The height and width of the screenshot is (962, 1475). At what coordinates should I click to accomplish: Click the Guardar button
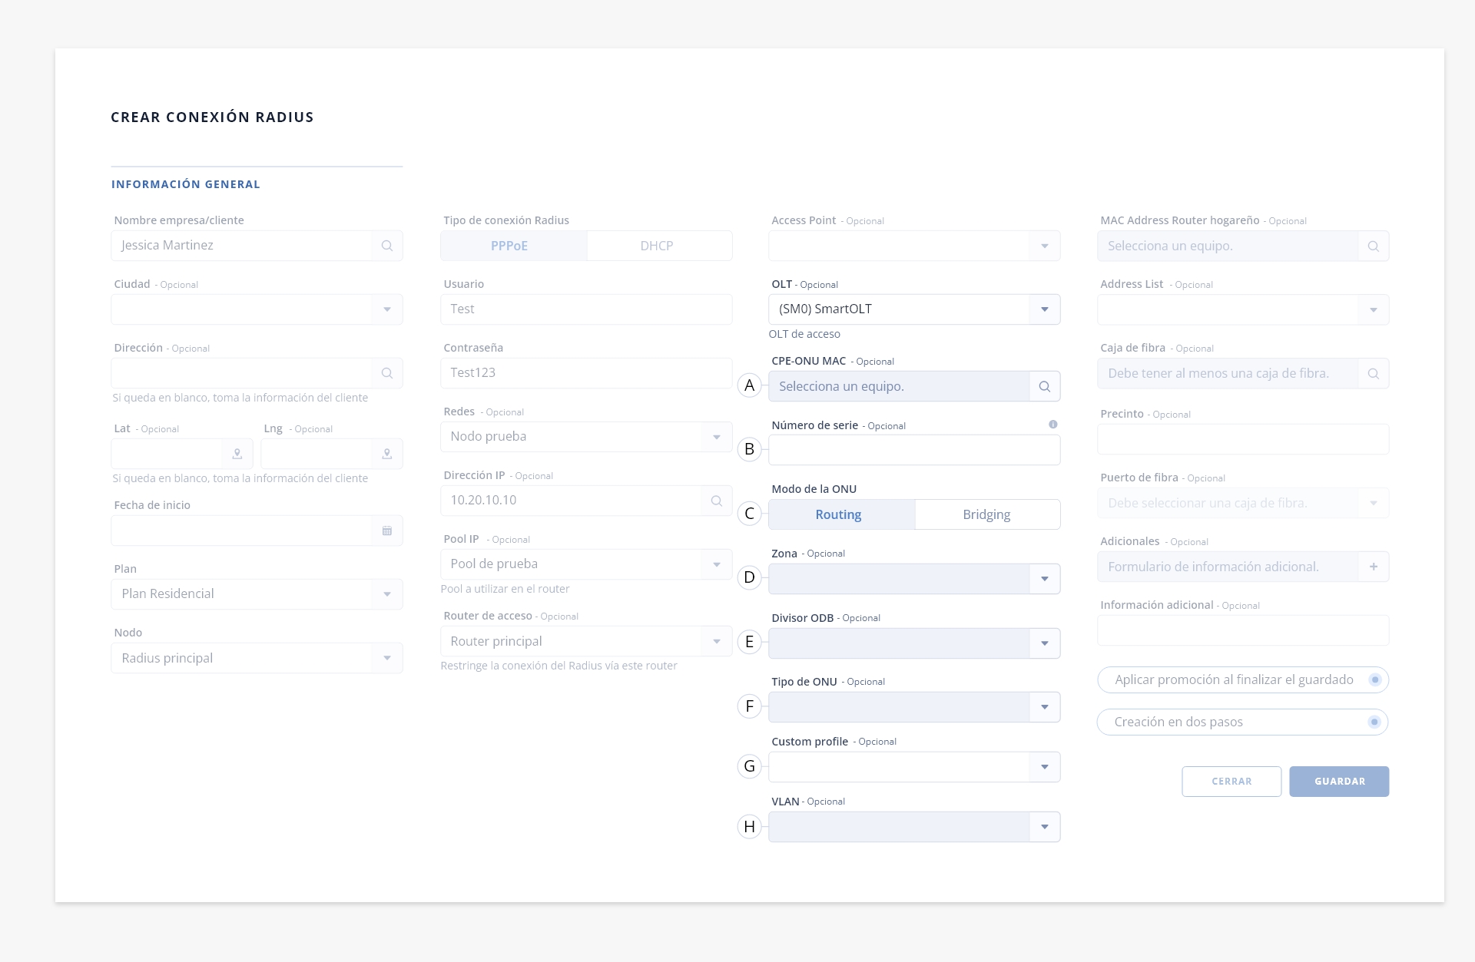[1339, 782]
